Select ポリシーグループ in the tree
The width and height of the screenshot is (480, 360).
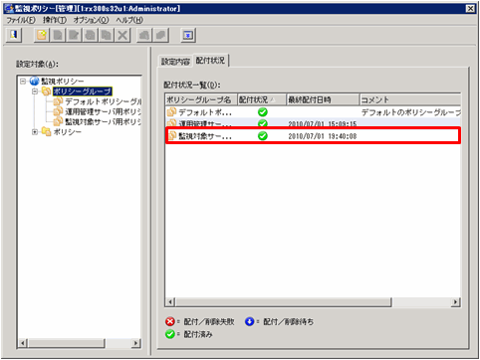[x=82, y=91]
